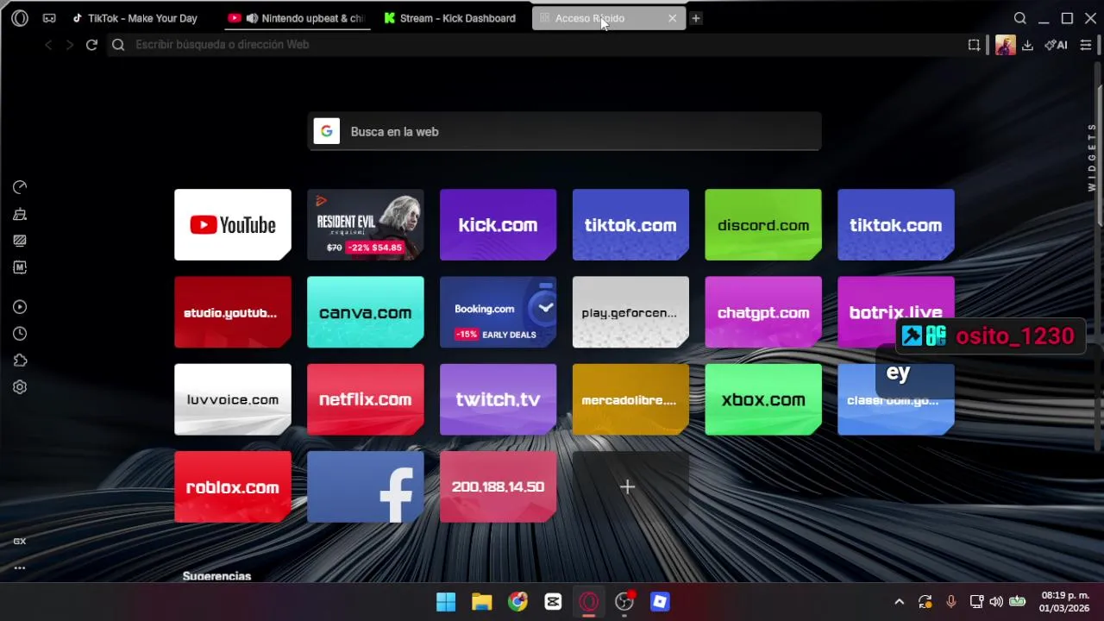This screenshot has height=621, width=1104.
Task: Open Settings gear icon in sidebar
Action: [20, 387]
